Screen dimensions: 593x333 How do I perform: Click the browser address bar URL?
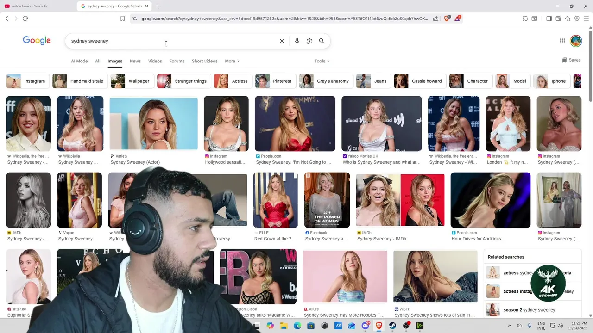click(284, 18)
